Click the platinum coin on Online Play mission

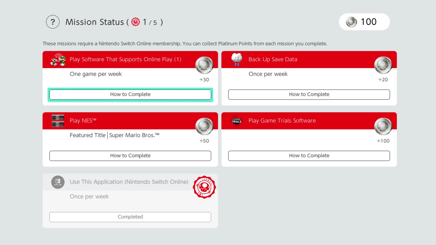pyautogui.click(x=204, y=65)
